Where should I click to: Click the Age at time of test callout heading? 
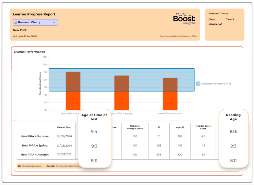click(94, 117)
